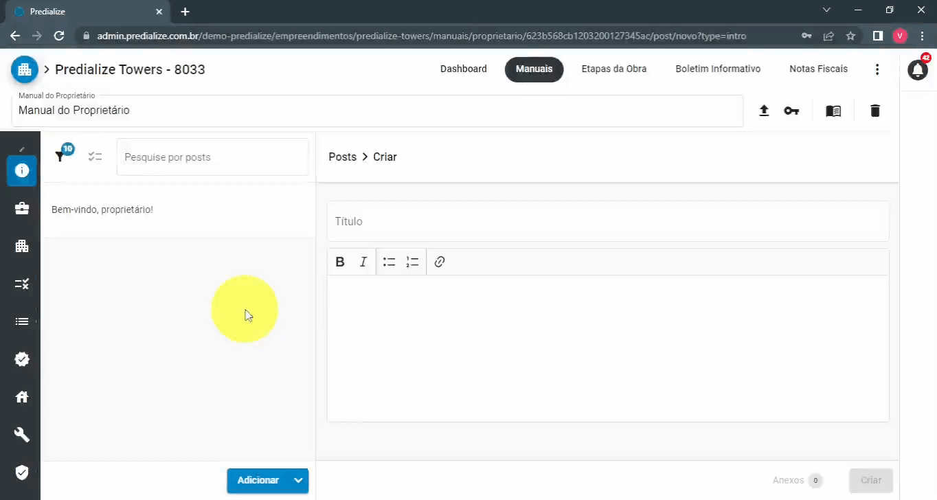Viewport: 937px width, 500px height.
Task: Click the upload arrow icon
Action: pos(763,111)
